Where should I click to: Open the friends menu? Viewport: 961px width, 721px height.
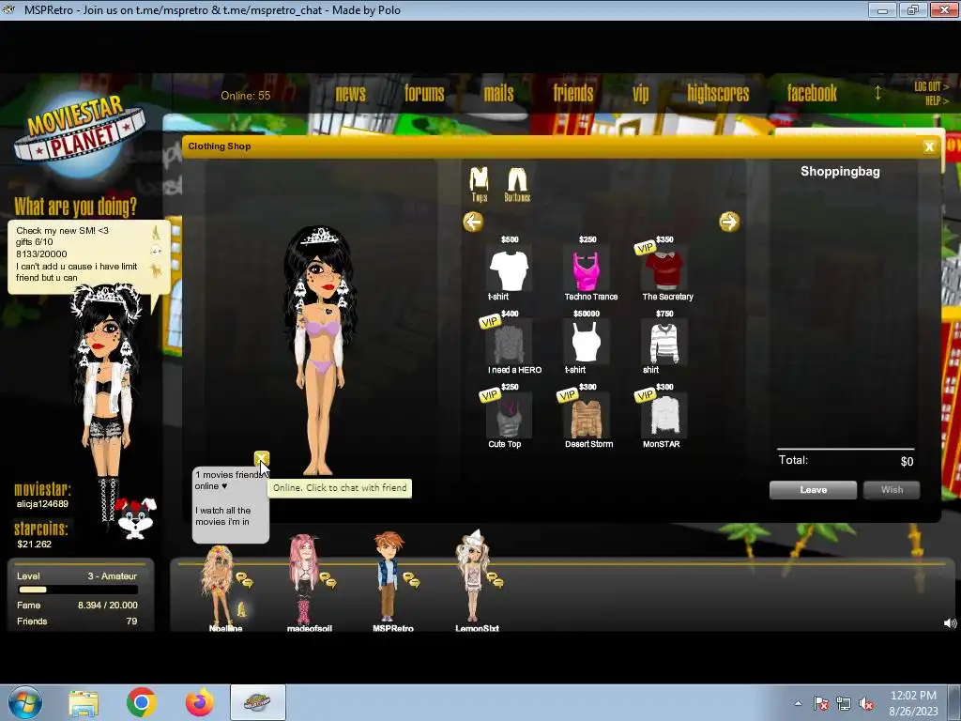[573, 93]
